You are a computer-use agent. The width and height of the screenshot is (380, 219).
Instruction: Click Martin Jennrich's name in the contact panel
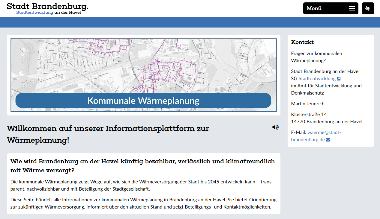(308, 103)
